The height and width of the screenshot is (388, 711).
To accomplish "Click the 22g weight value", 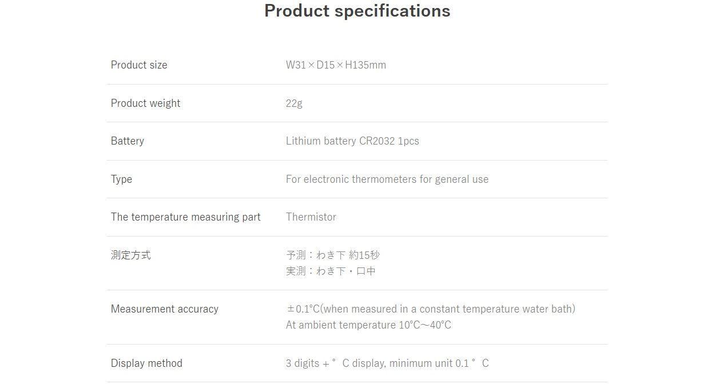I will (294, 103).
